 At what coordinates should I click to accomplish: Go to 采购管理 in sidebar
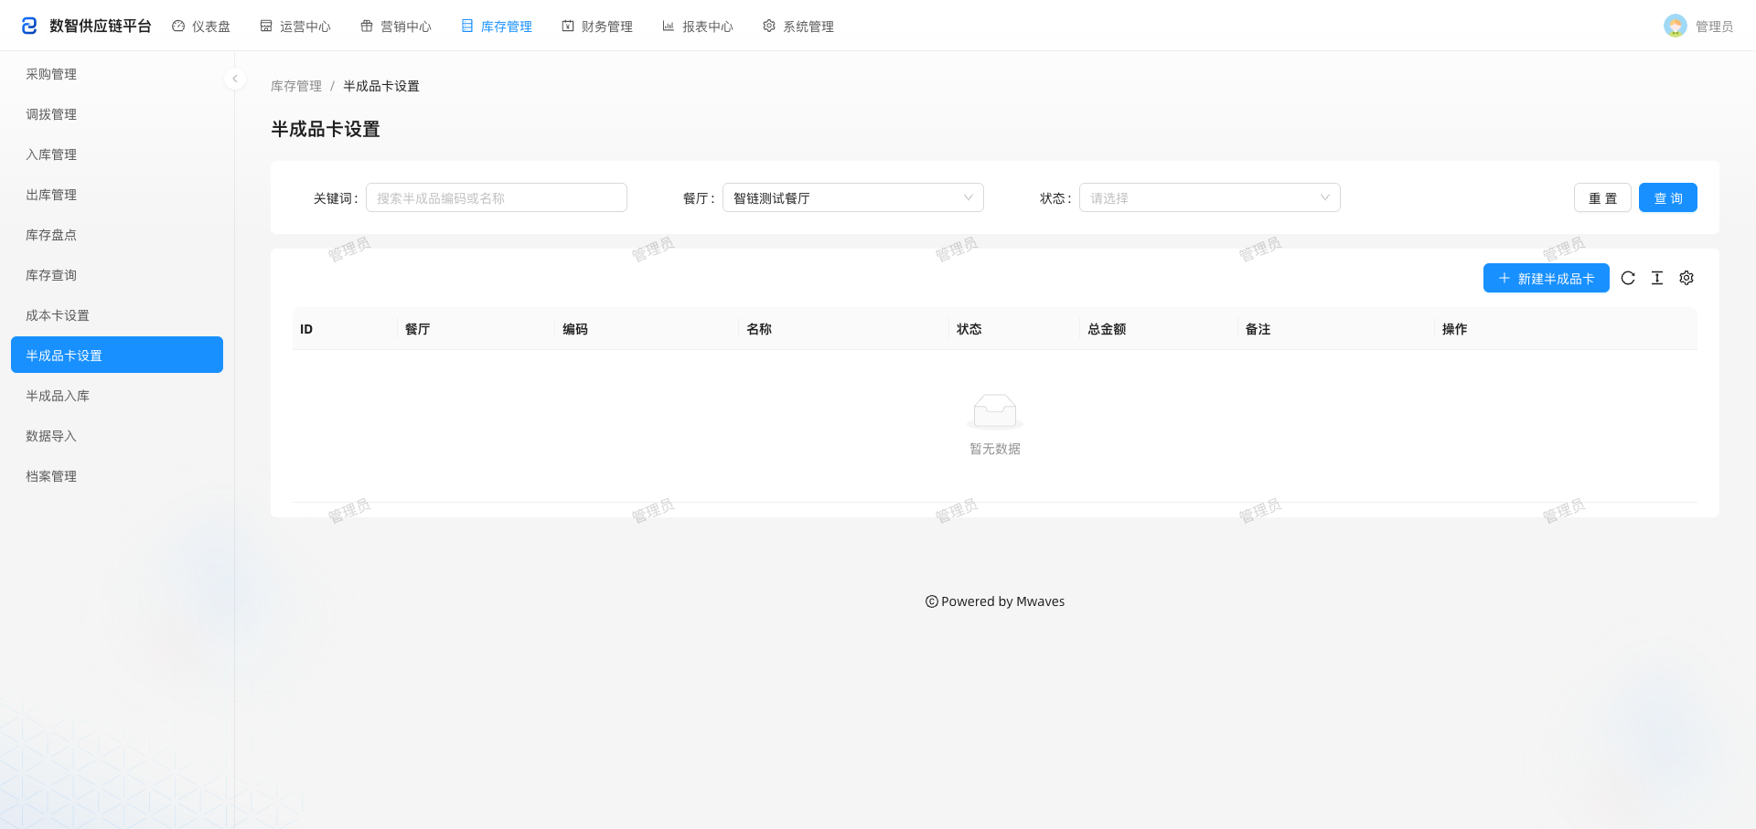click(117, 74)
